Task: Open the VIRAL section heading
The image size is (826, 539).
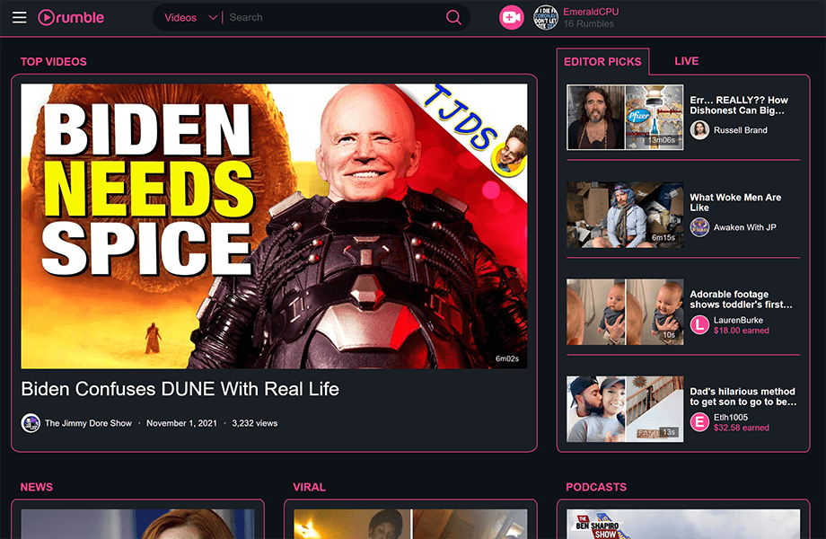Action: pos(309,487)
